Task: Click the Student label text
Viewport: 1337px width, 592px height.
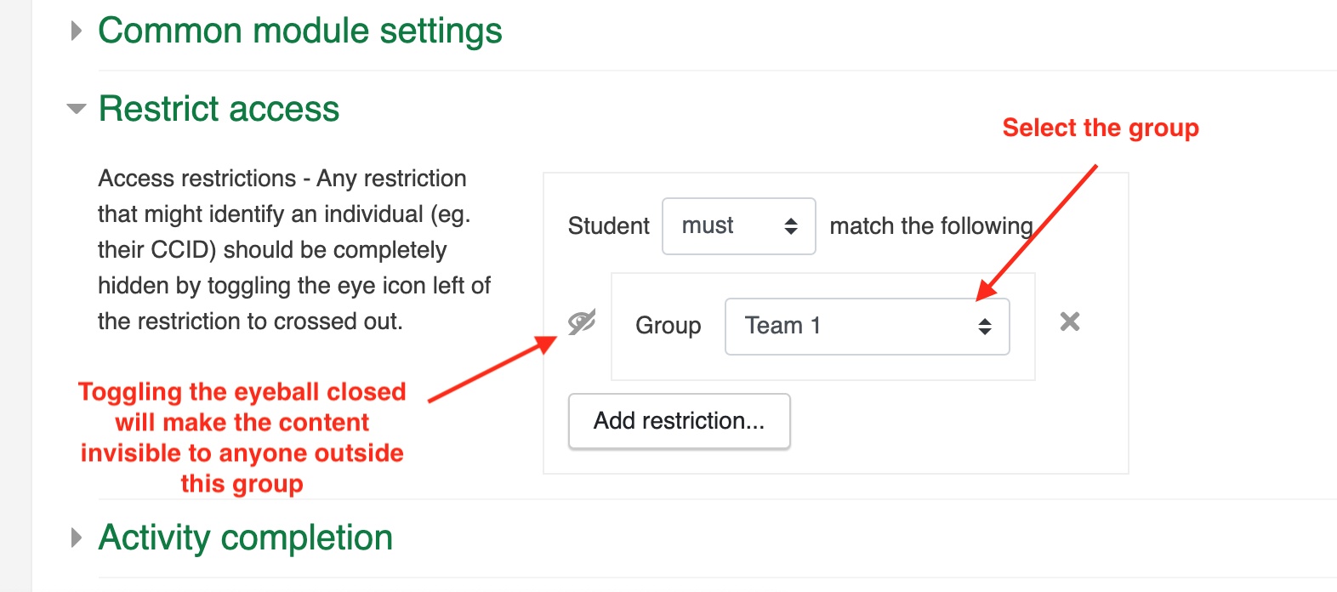Action: (608, 226)
